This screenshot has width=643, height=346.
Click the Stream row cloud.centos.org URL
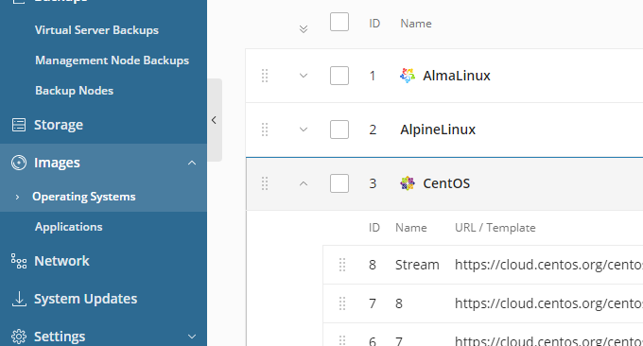[x=548, y=265]
